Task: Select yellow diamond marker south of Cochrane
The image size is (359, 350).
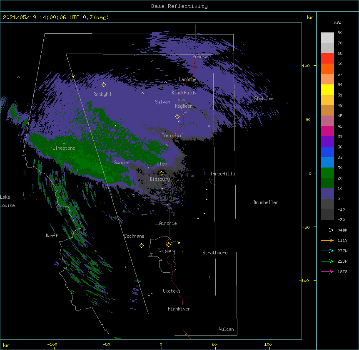Action: [x=142, y=245]
